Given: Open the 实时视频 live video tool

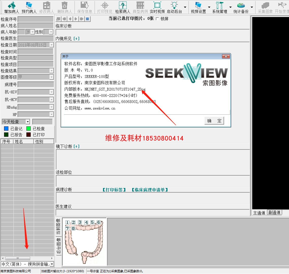Looking at the screenshot, I should click(x=157, y=7).
